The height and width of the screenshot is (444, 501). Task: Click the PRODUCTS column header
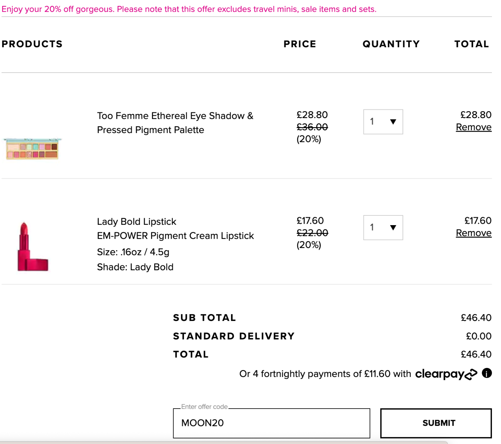point(32,44)
